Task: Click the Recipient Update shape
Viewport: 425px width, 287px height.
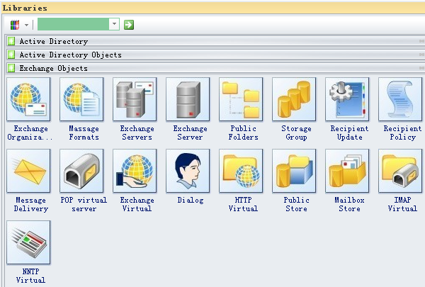Action: pyautogui.click(x=349, y=100)
